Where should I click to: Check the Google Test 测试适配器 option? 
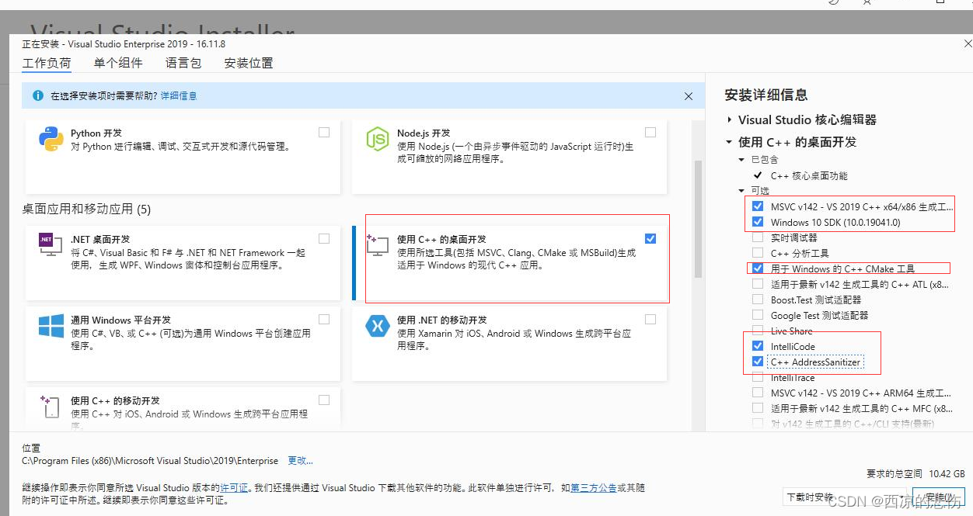click(x=758, y=315)
